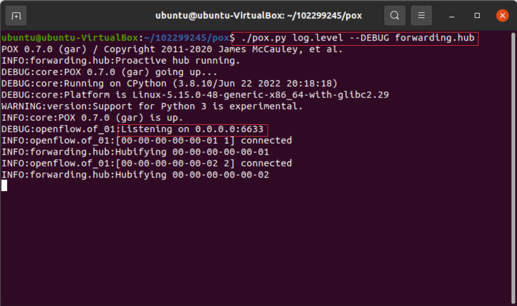Click the Platform is Linux log line

(195, 95)
